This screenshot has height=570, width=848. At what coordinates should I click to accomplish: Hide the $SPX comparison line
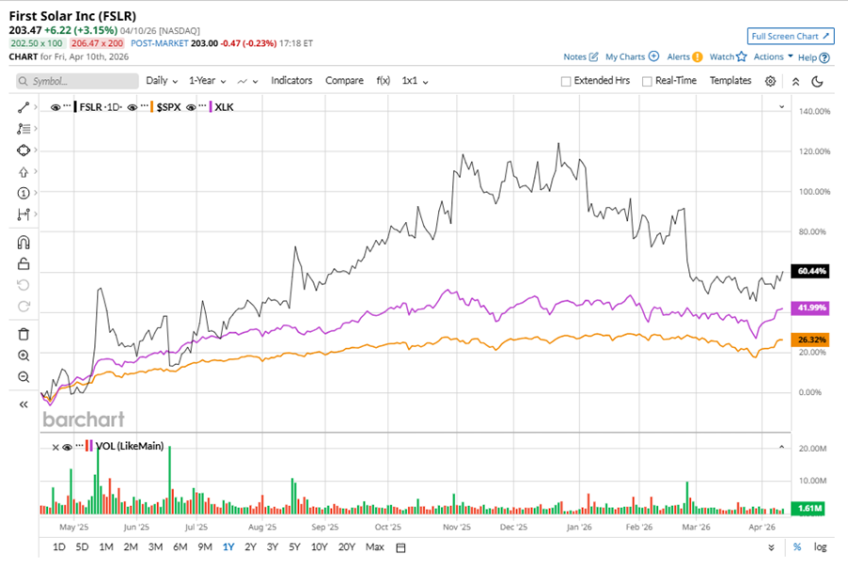click(132, 107)
